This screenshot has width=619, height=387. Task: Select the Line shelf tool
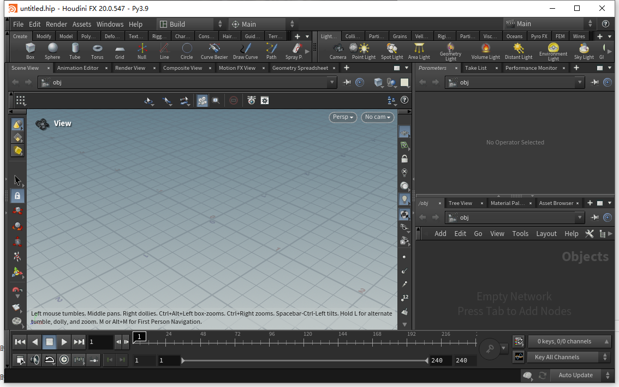pyautogui.click(x=164, y=51)
